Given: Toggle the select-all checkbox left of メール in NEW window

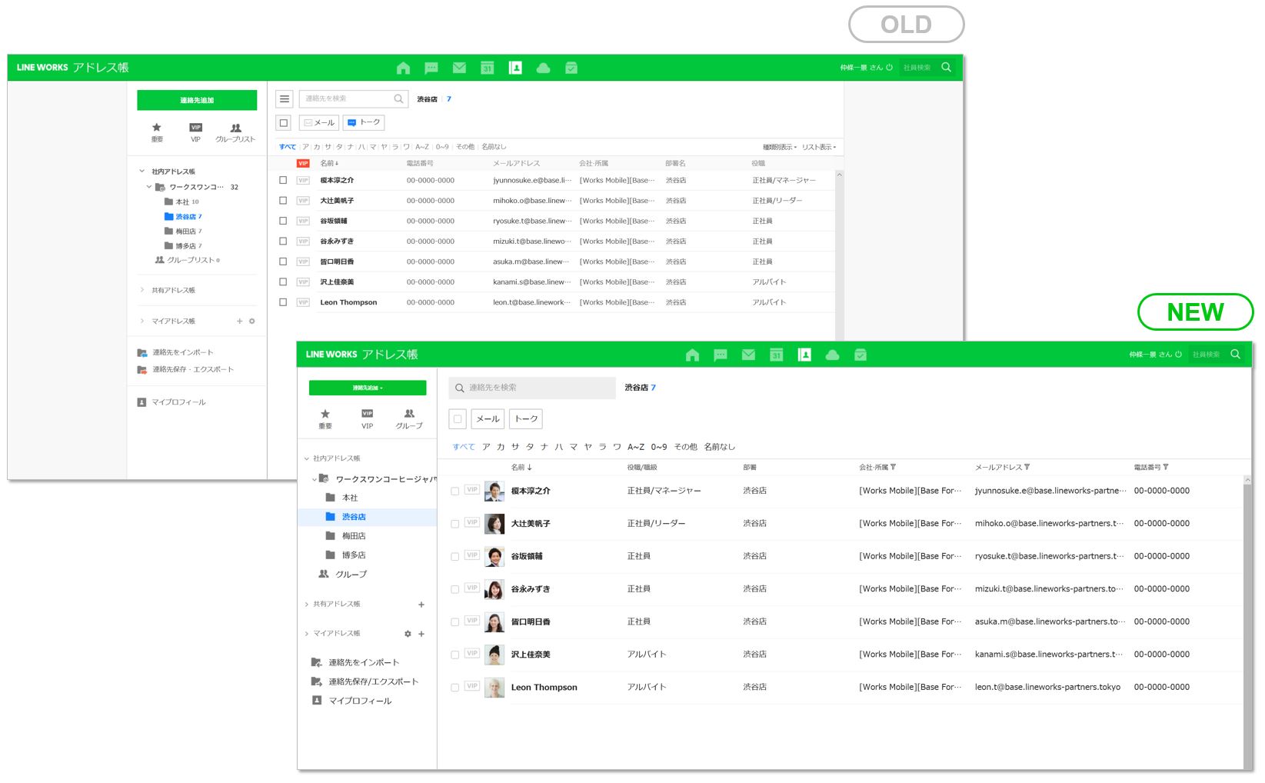Looking at the screenshot, I should pos(458,419).
